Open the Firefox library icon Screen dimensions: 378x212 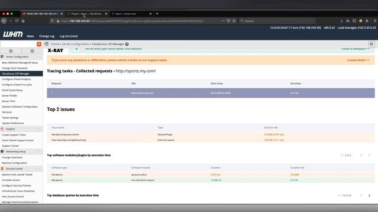(348, 21)
